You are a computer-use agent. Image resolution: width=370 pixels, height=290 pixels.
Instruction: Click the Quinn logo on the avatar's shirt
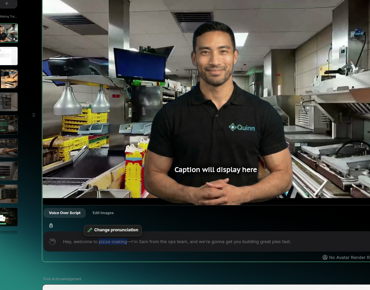[x=242, y=127]
